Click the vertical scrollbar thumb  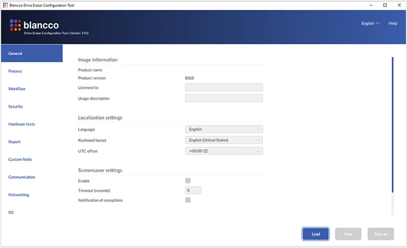point(392,125)
